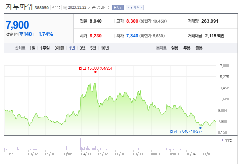Click the 하한가 5,630 text

pos(152,36)
